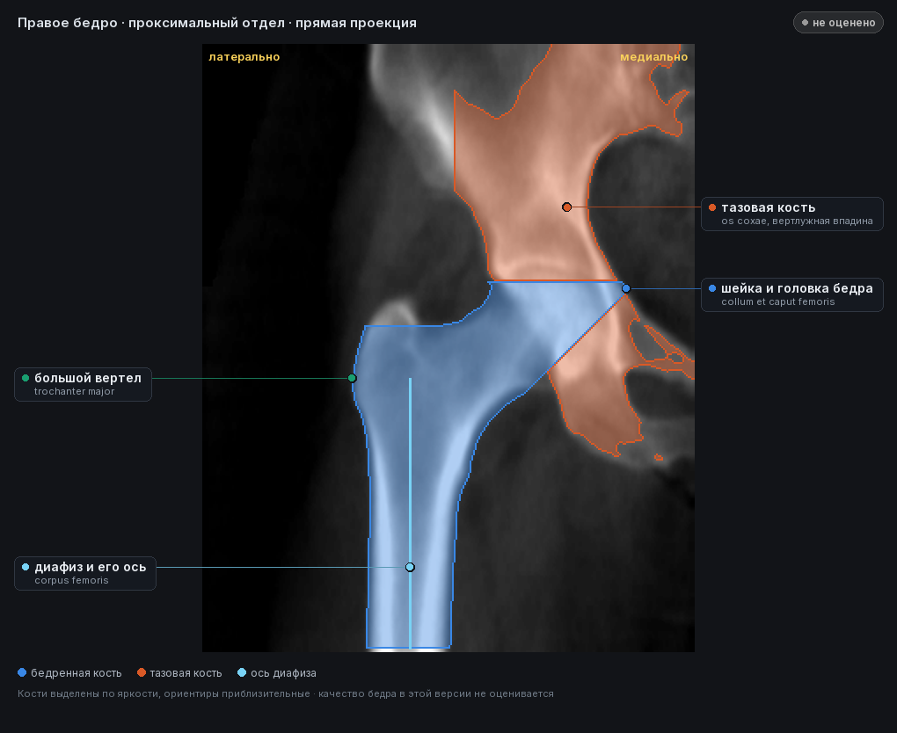Screen dimensions: 897x733
Task: Toggle the "тазовая кость" legend entry
Action: pos(179,673)
